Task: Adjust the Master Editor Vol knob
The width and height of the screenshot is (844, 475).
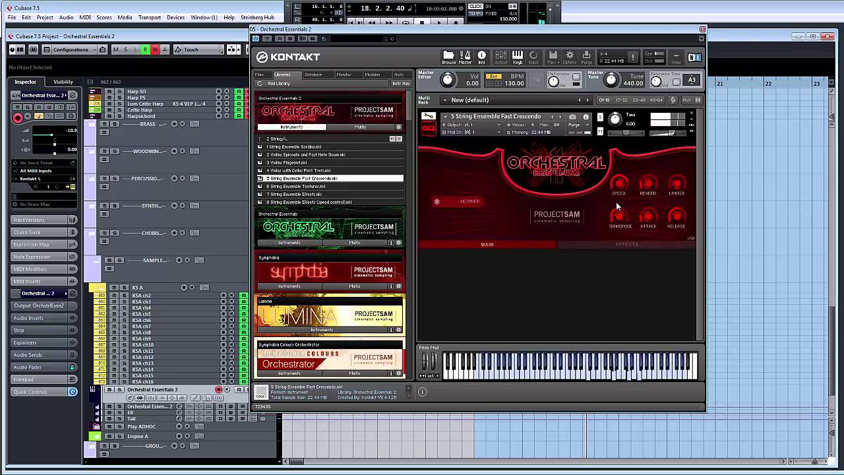Action: pos(447,80)
